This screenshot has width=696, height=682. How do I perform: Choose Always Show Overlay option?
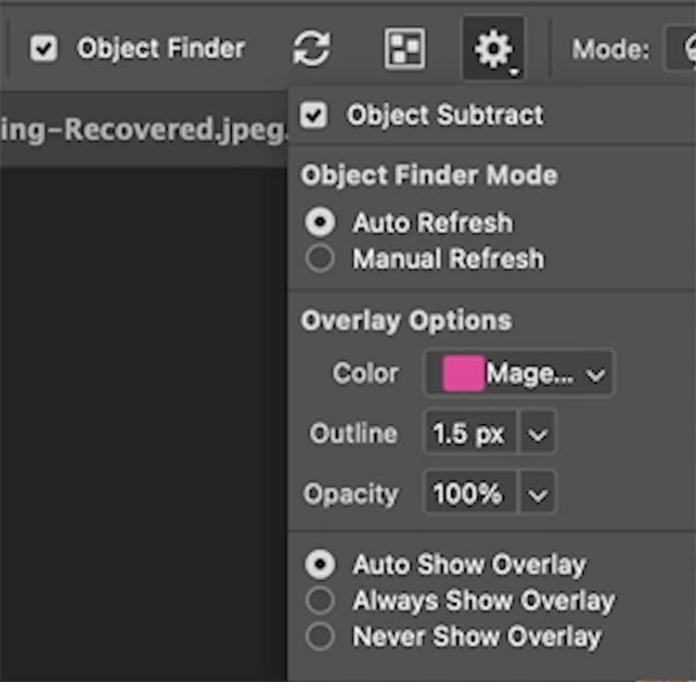(320, 600)
